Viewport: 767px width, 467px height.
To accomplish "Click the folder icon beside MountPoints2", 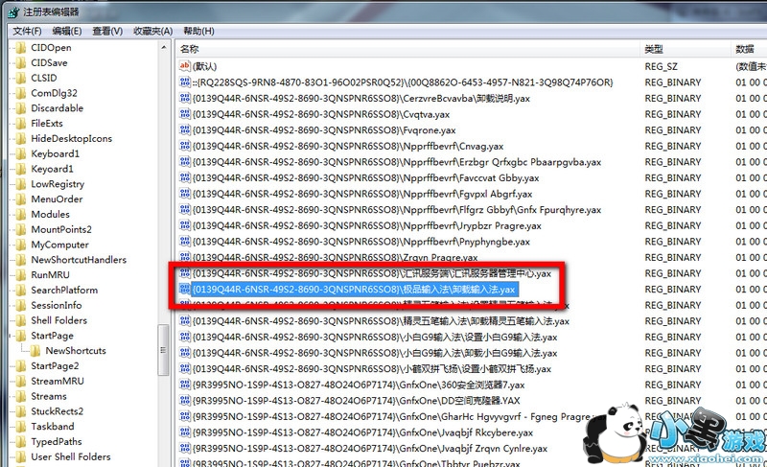I will 20,230.
